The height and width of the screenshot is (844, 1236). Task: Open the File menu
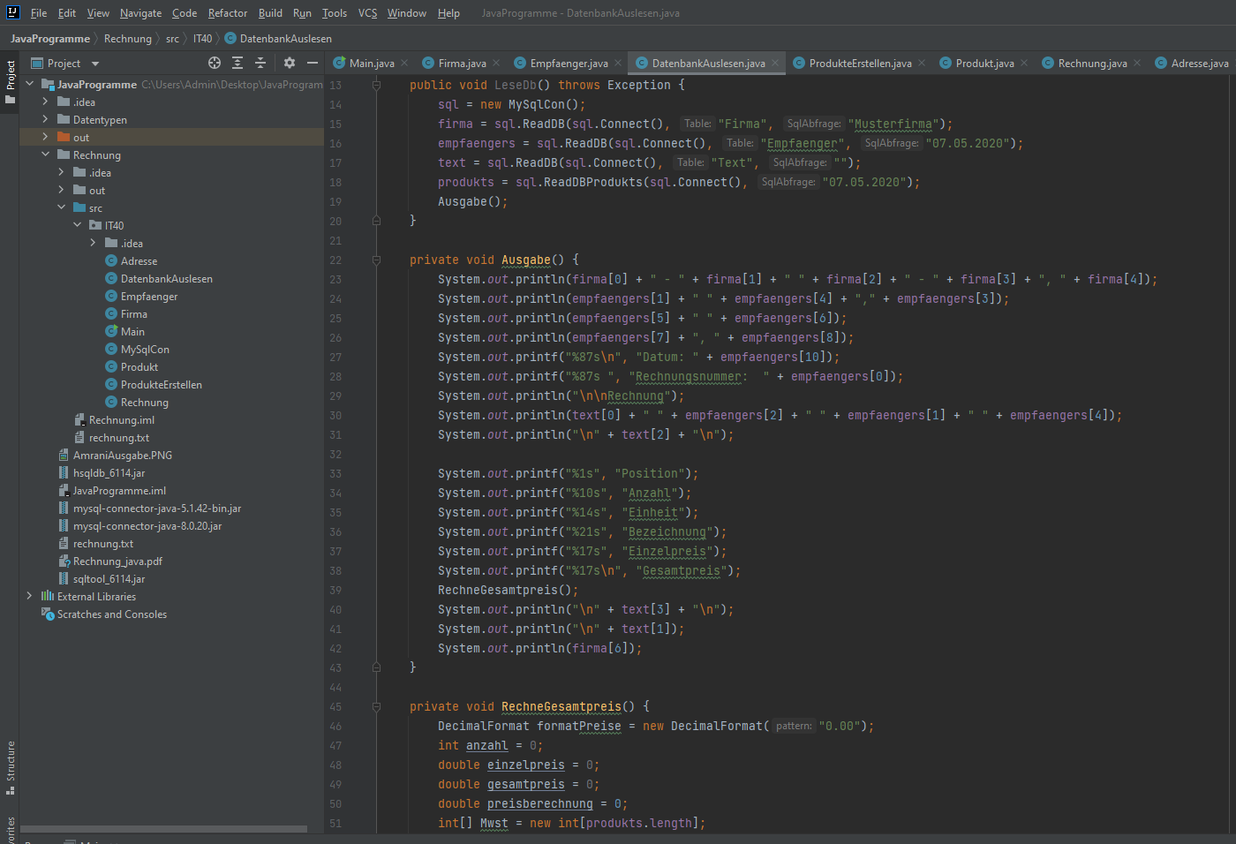(39, 13)
